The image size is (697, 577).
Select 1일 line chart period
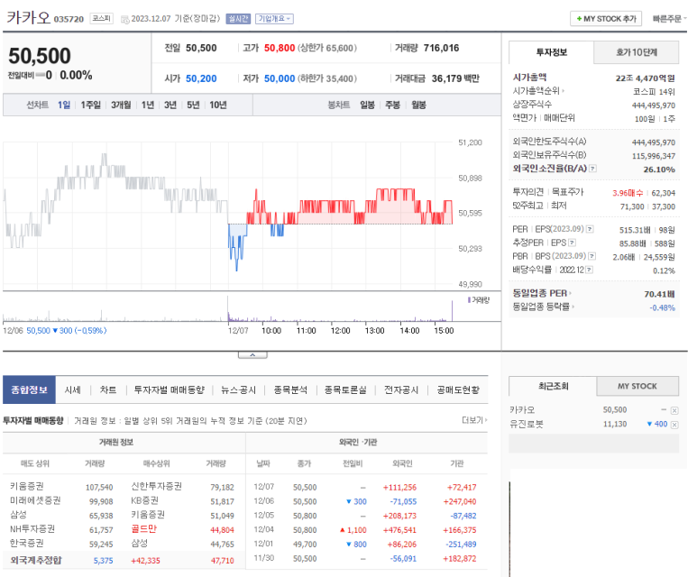coord(64,105)
